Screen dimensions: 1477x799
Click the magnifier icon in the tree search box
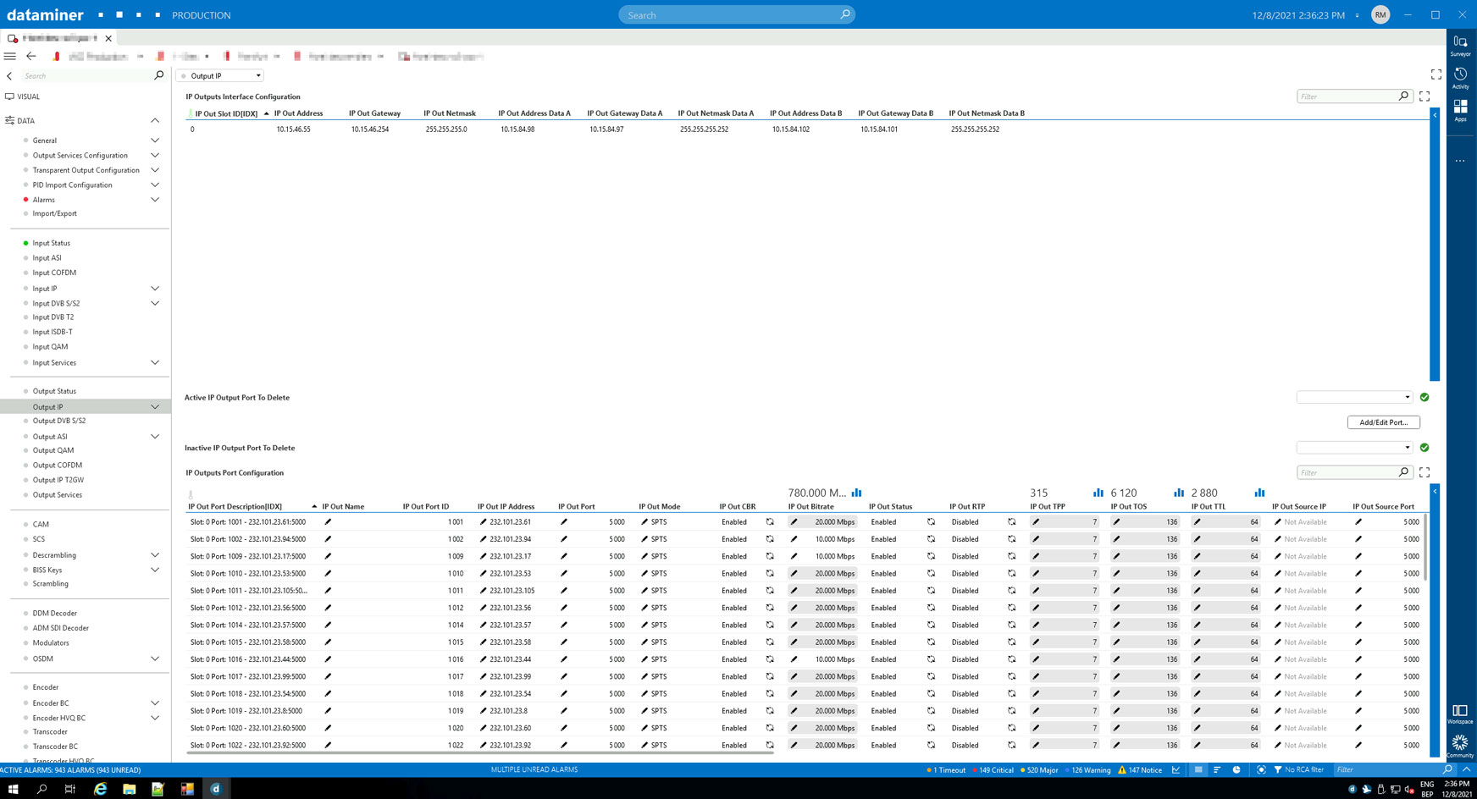[x=158, y=75]
